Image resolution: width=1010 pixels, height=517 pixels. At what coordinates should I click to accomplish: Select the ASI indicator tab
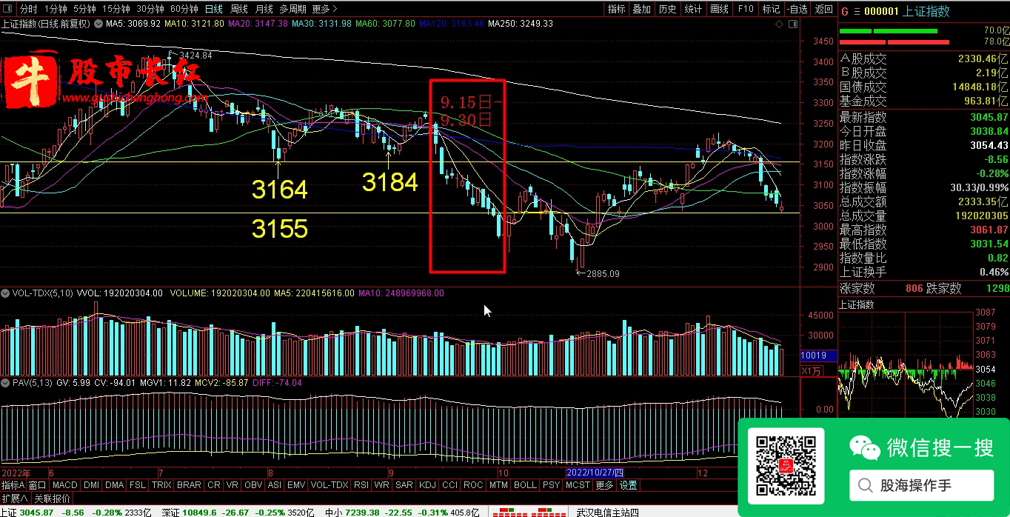275,485
